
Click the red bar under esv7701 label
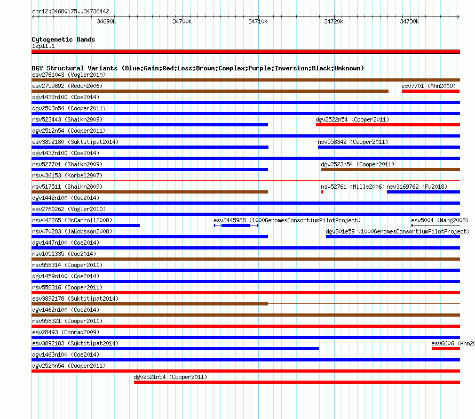(x=431, y=91)
